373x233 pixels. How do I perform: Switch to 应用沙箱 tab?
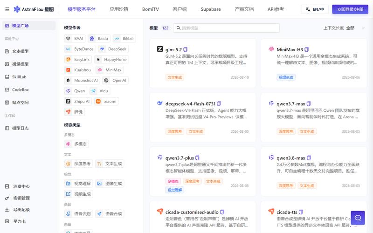119,9
